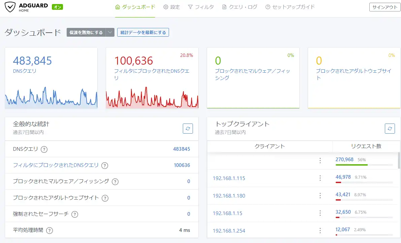Open three-dot menu for 192.168.1.180
401x243 pixels.
coord(320,196)
